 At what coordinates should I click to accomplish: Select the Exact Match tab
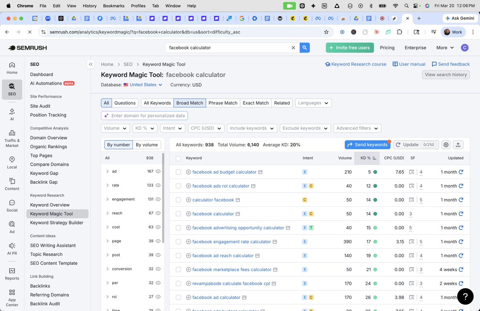pyautogui.click(x=255, y=103)
